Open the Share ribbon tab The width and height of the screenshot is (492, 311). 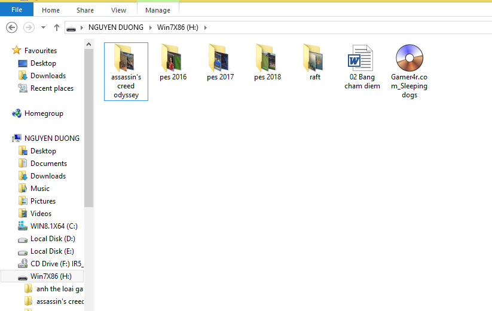coord(85,10)
